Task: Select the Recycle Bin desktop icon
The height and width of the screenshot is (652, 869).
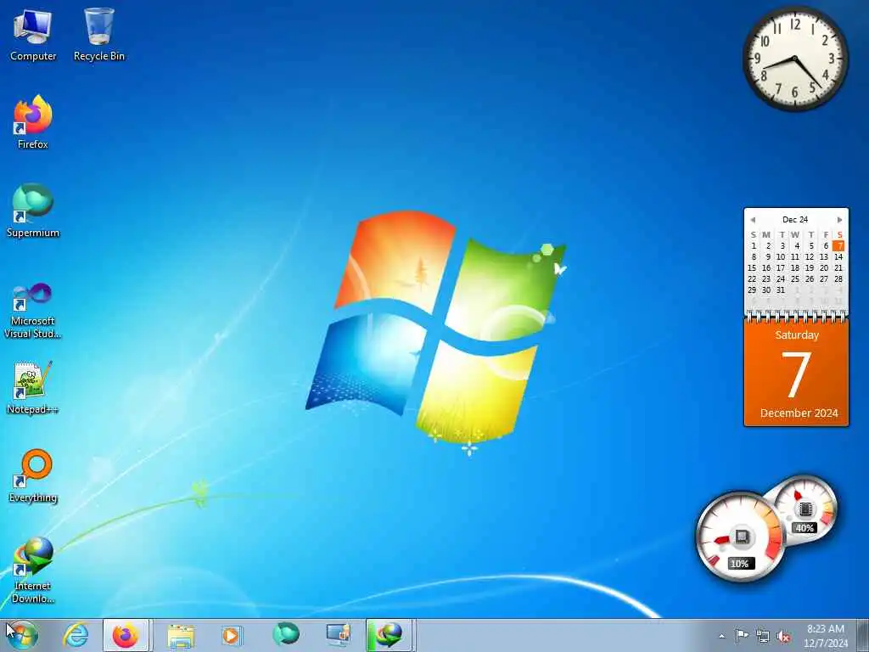Action: 99,34
